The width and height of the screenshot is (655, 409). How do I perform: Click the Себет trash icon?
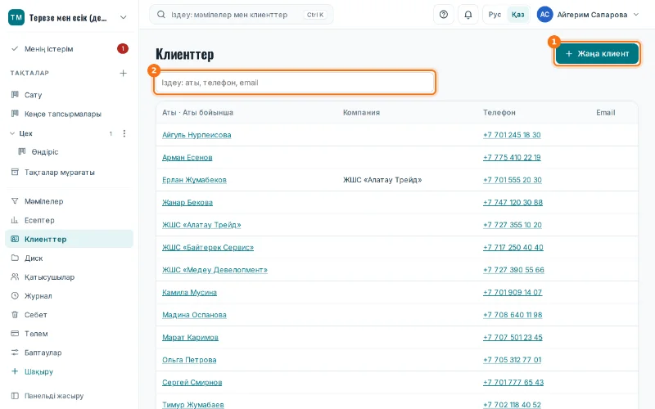click(15, 315)
